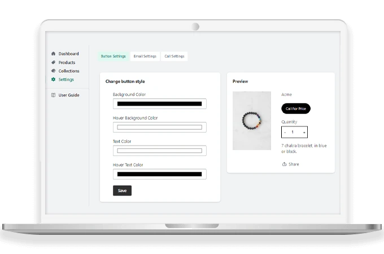Click the Call For Price button
This screenshot has width=384, height=254.
[x=296, y=108]
